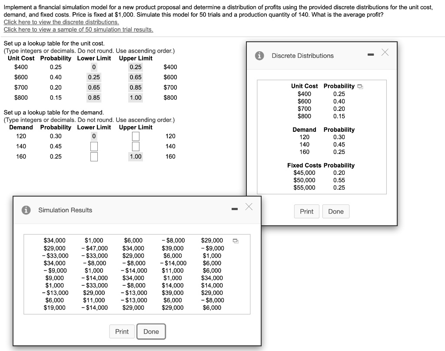The height and width of the screenshot is (351, 445).
Task: Close the Simulation Results window
Action: point(248,207)
